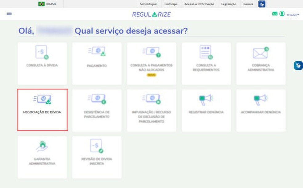Open the Desistência de Parcelamento service

point(97,110)
